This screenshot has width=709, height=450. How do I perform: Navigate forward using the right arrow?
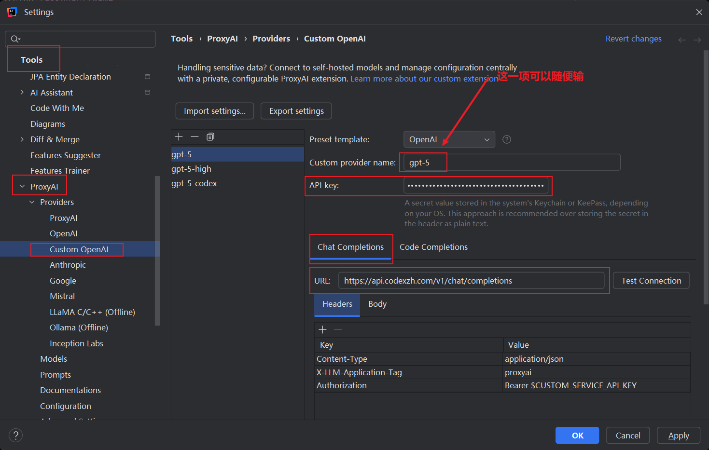[x=697, y=39]
